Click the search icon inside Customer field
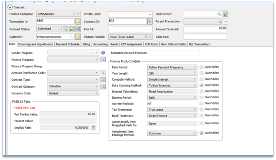 tap(71, 37)
